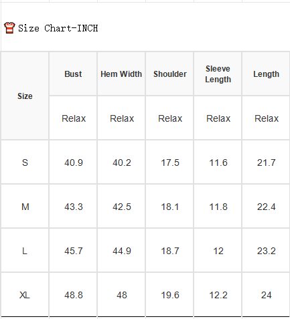Select the size M row label
The height and width of the screenshot is (319, 290).
[x=25, y=207]
